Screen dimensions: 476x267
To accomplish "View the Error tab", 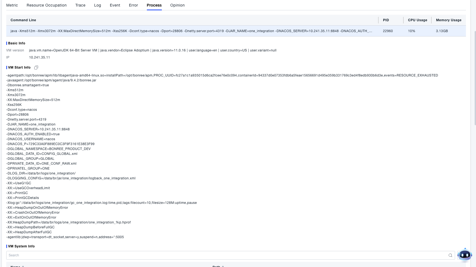I will tap(133, 5).
